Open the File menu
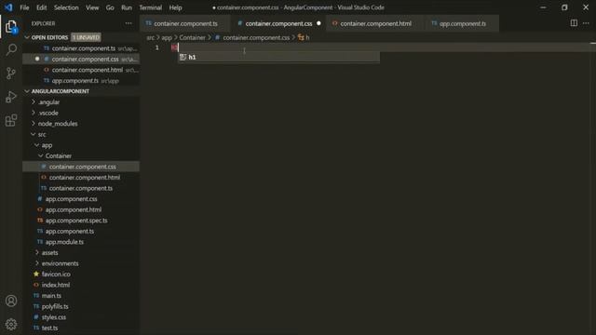This screenshot has width=596, height=335. click(x=24, y=7)
